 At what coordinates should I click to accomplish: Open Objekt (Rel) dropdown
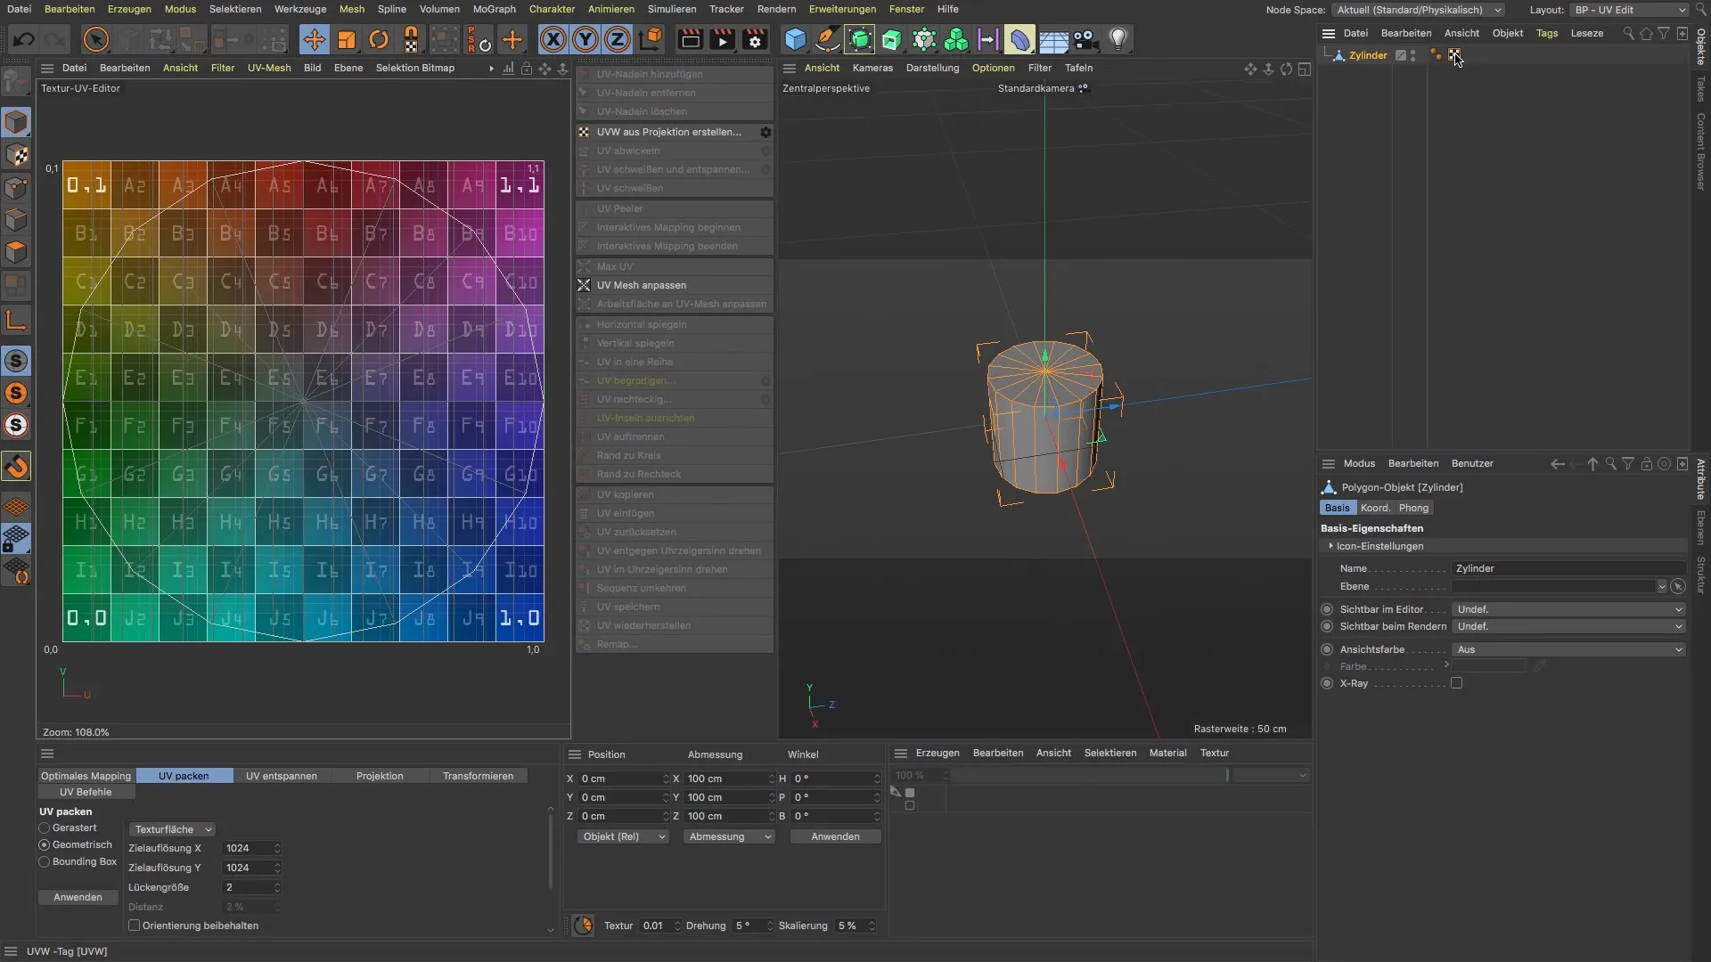(622, 836)
